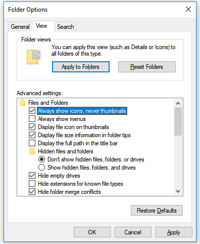Click the Advanced settings scrollbar thumb
200x244 pixels.
178,121
